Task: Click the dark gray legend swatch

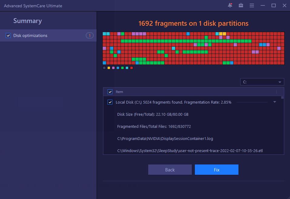Action: point(104,68)
